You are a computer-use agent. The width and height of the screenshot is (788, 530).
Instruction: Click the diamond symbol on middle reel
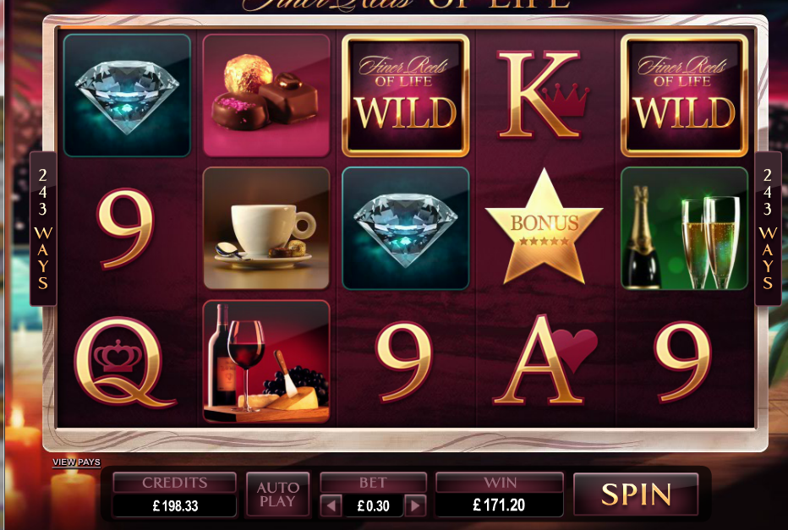tap(406, 228)
